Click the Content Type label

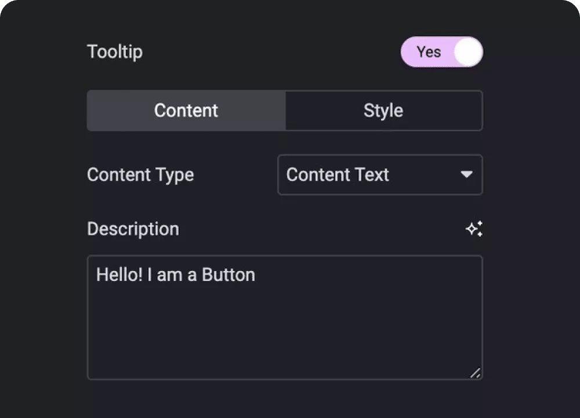[140, 175]
